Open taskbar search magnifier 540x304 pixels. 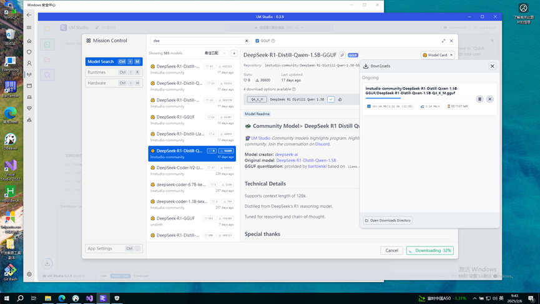[21, 298]
